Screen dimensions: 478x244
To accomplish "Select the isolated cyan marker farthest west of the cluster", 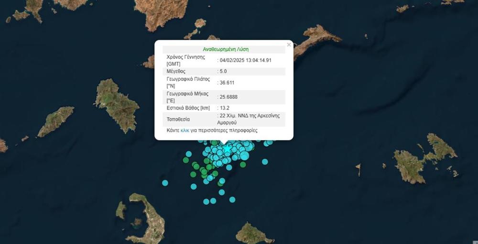I will click(x=165, y=183).
